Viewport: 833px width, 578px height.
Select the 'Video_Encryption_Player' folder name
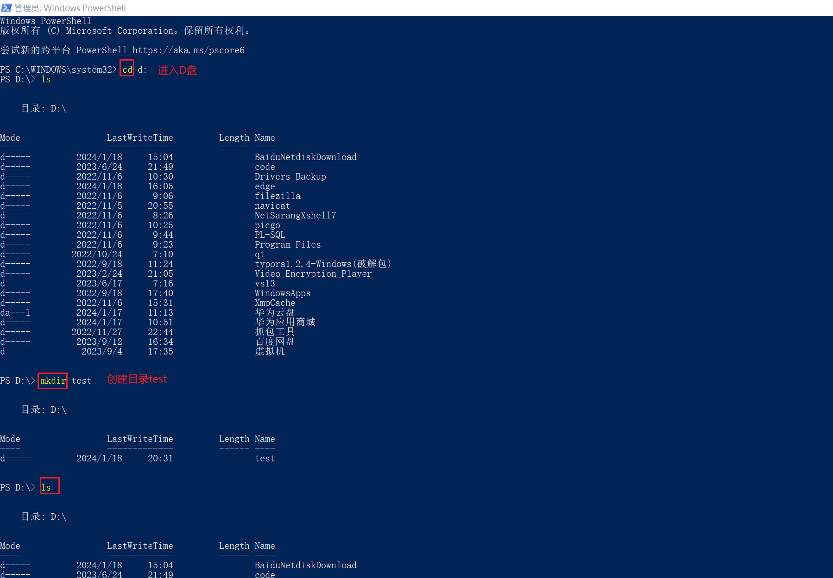(x=313, y=273)
